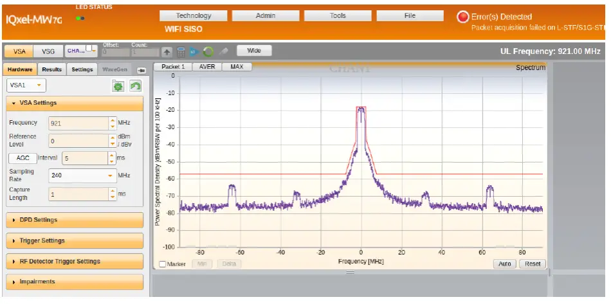Expand the DPD Settings section

click(75, 220)
